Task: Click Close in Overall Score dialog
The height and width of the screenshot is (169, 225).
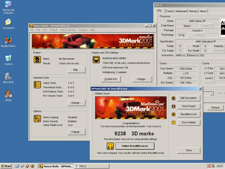Action: tap(188, 150)
